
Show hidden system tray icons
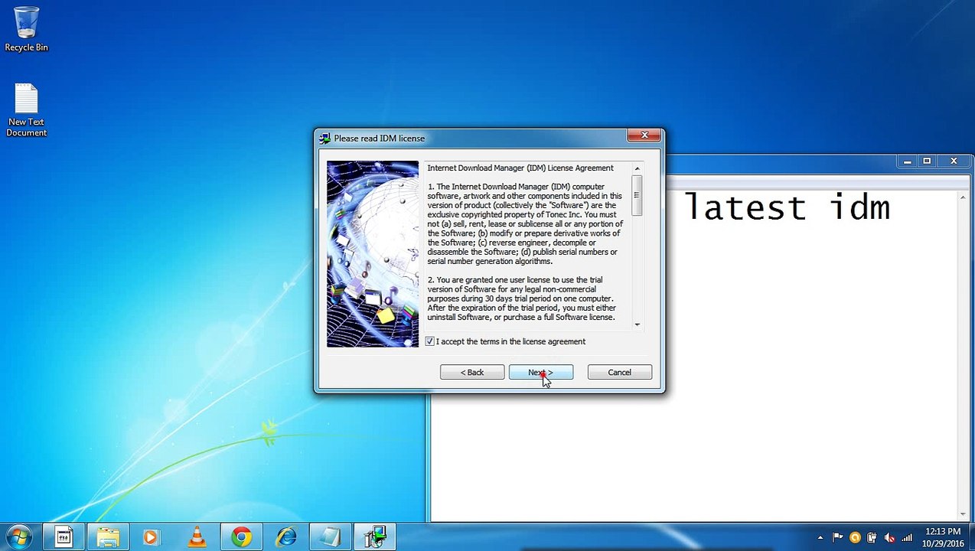tap(820, 538)
